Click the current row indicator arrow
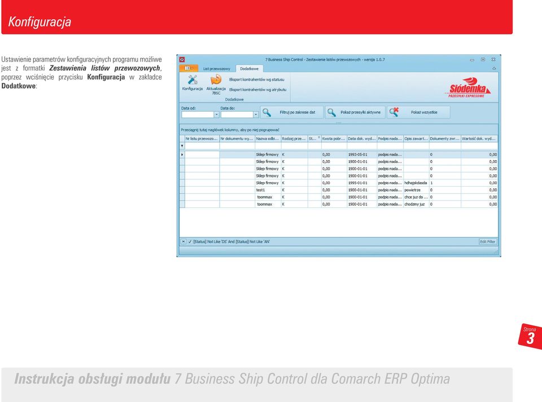Image resolution: width=542 pixels, height=402 pixels. coord(182,154)
